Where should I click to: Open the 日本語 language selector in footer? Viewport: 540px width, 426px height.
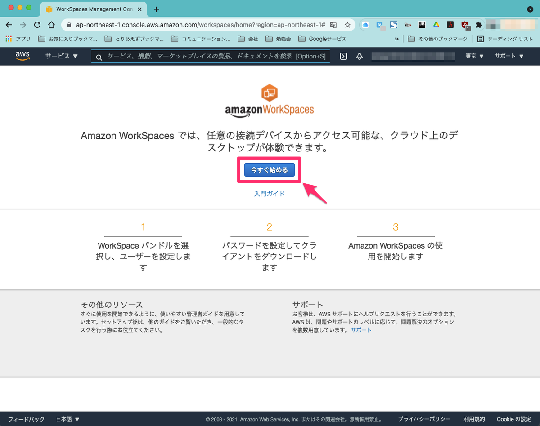(67, 419)
